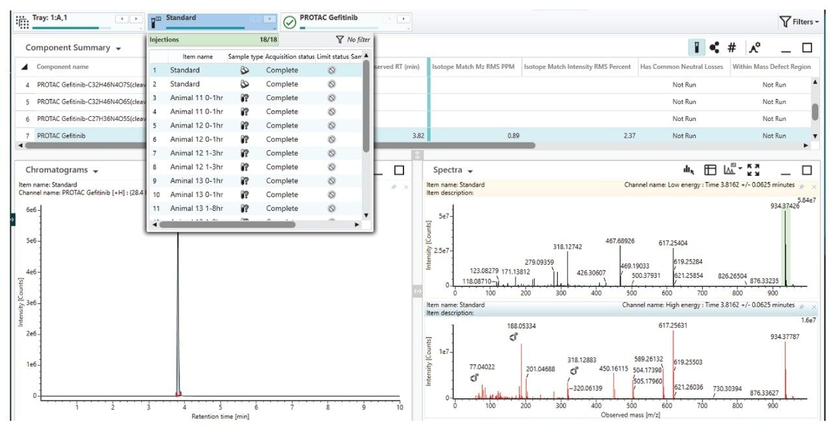The image size is (833, 432).
Task: Click fragment structure icon near 77.04022 peak
Action: pyautogui.click(x=474, y=377)
